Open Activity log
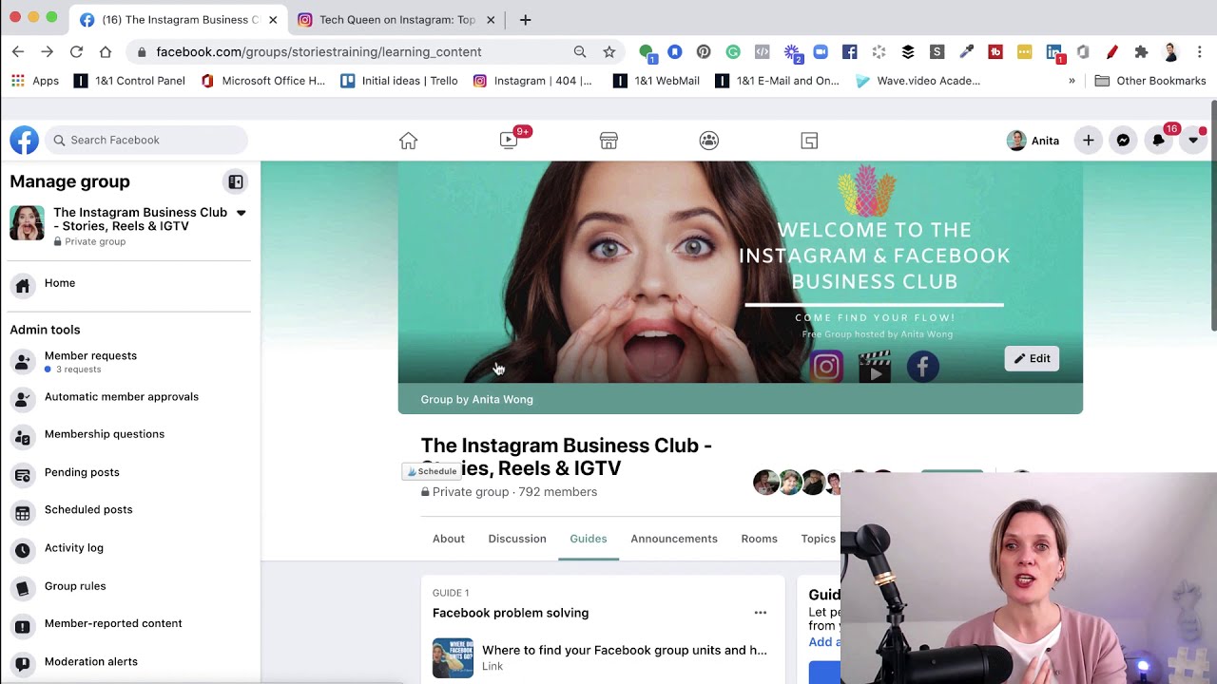The image size is (1217, 684). [130, 549]
